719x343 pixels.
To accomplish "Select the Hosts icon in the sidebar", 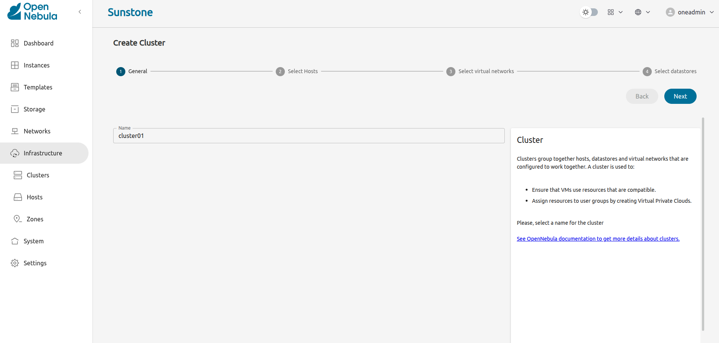I will tap(18, 197).
